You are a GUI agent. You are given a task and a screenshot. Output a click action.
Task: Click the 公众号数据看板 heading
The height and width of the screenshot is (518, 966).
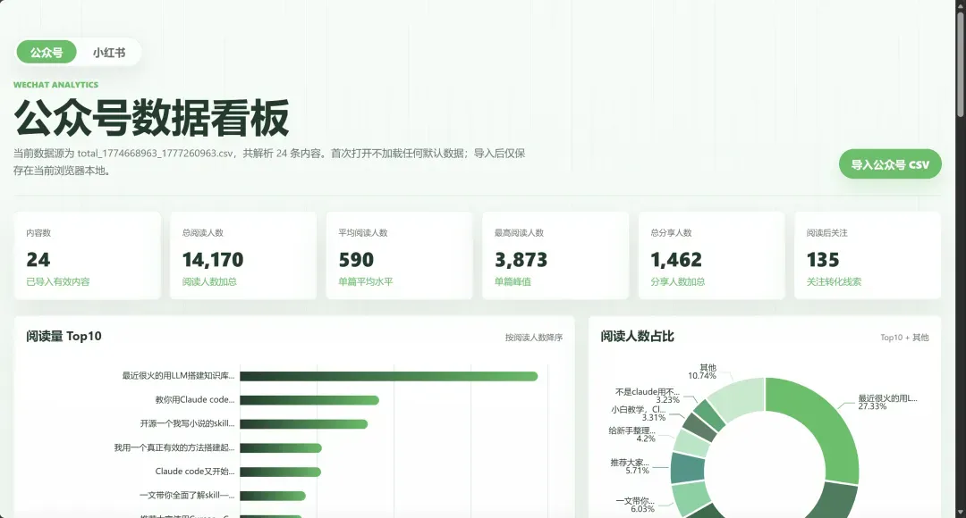point(151,118)
